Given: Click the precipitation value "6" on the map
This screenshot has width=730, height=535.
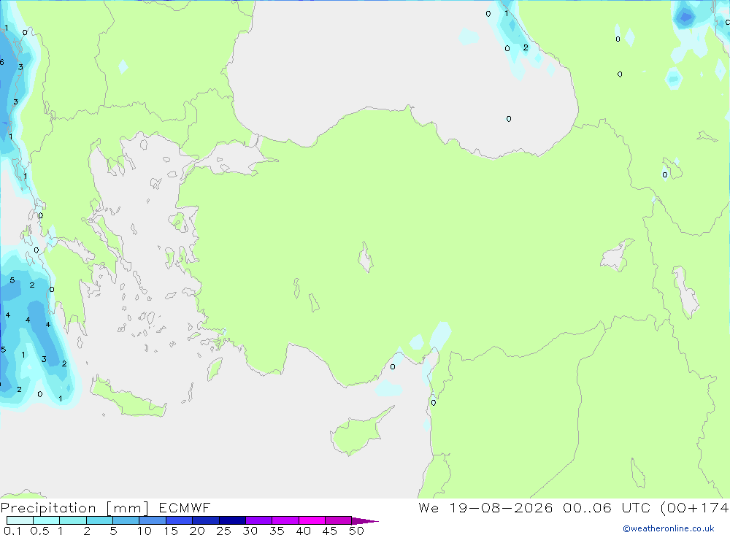Looking at the screenshot, I should click(2, 62).
